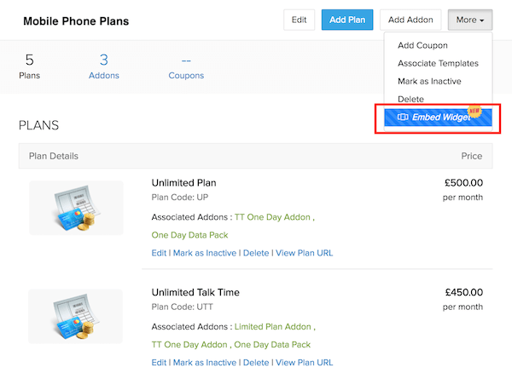The width and height of the screenshot is (512, 373).
Task: Open View Plan URL for Unlimited Plan
Action: point(304,253)
